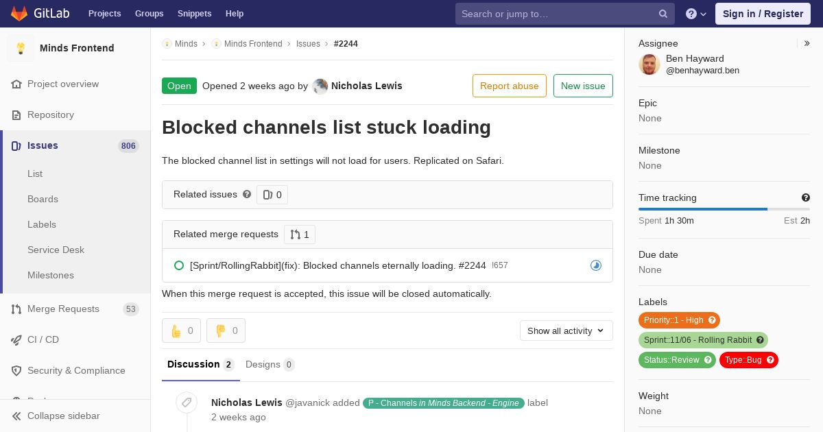Switch to the Designs tab
This screenshot has height=432, width=823.
[x=270, y=364]
